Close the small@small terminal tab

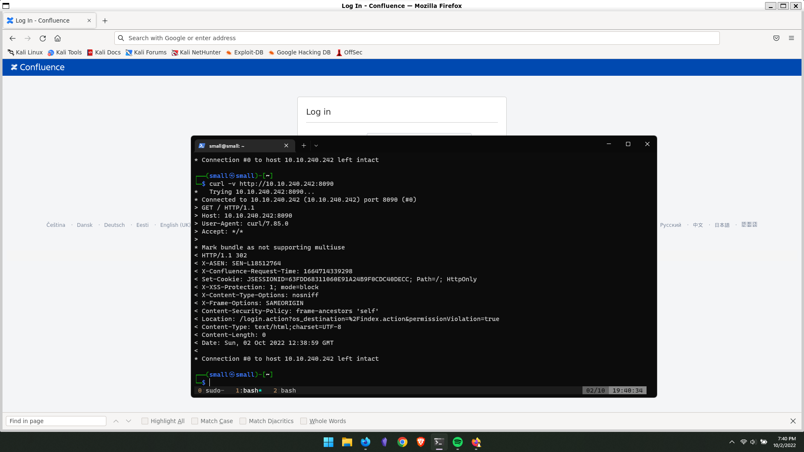(x=286, y=146)
